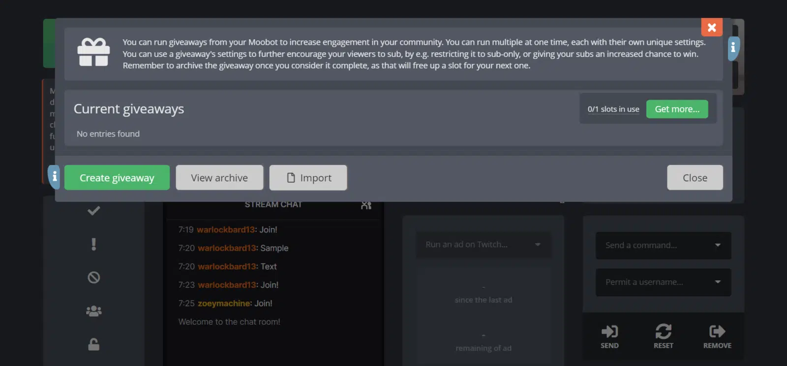Open the Run an ad on Twitch dropdown

click(484, 245)
